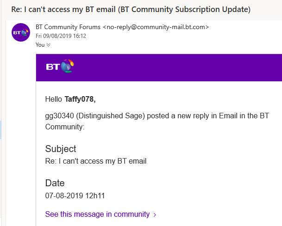The height and width of the screenshot is (226, 282).
Task: Click the sent date Fri 09/08/2019 16:12
Action: tap(61, 36)
